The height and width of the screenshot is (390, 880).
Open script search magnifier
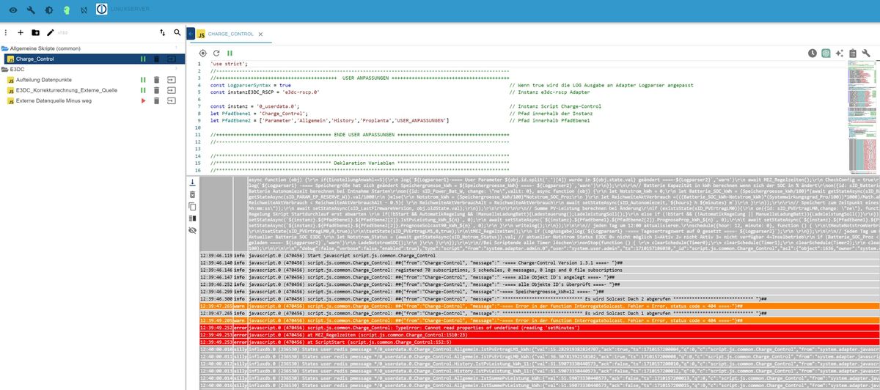tap(177, 33)
